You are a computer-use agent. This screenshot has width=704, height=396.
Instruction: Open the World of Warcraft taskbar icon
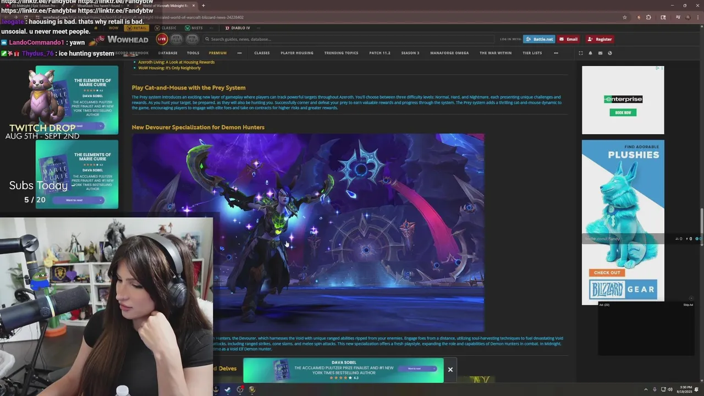(252, 389)
